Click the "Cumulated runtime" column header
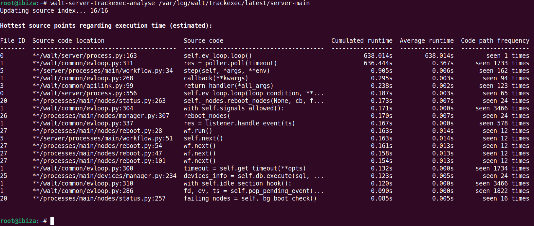Image resolution: width=534 pixels, height=226 pixels. point(361,41)
